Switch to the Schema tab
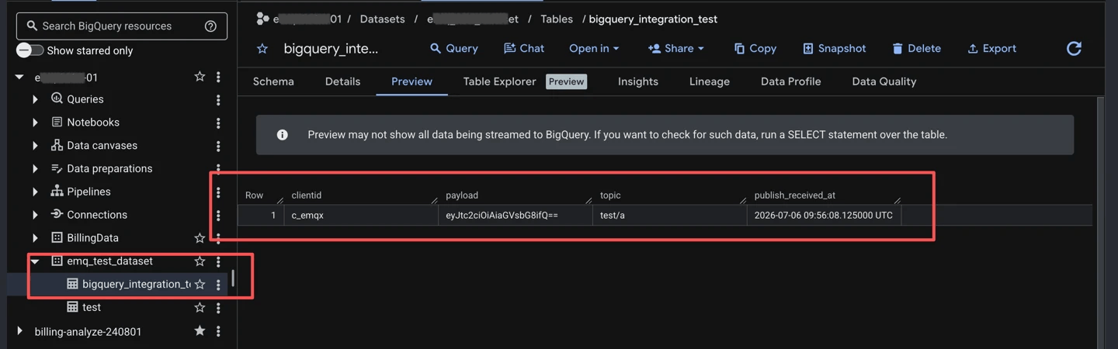 pyautogui.click(x=273, y=81)
